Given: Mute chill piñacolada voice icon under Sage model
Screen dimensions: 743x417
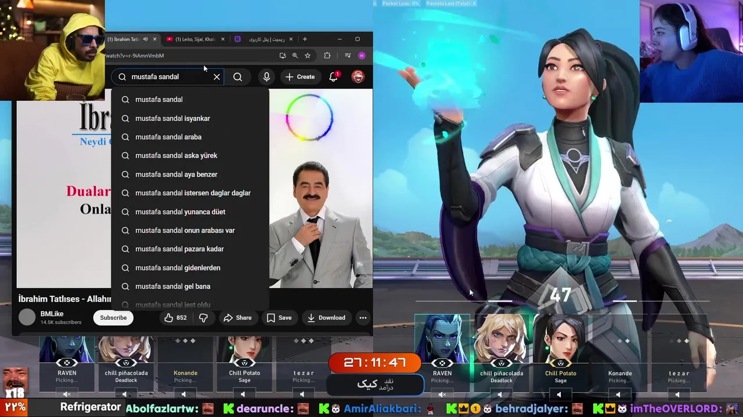Looking at the screenshot, I should point(501,394).
